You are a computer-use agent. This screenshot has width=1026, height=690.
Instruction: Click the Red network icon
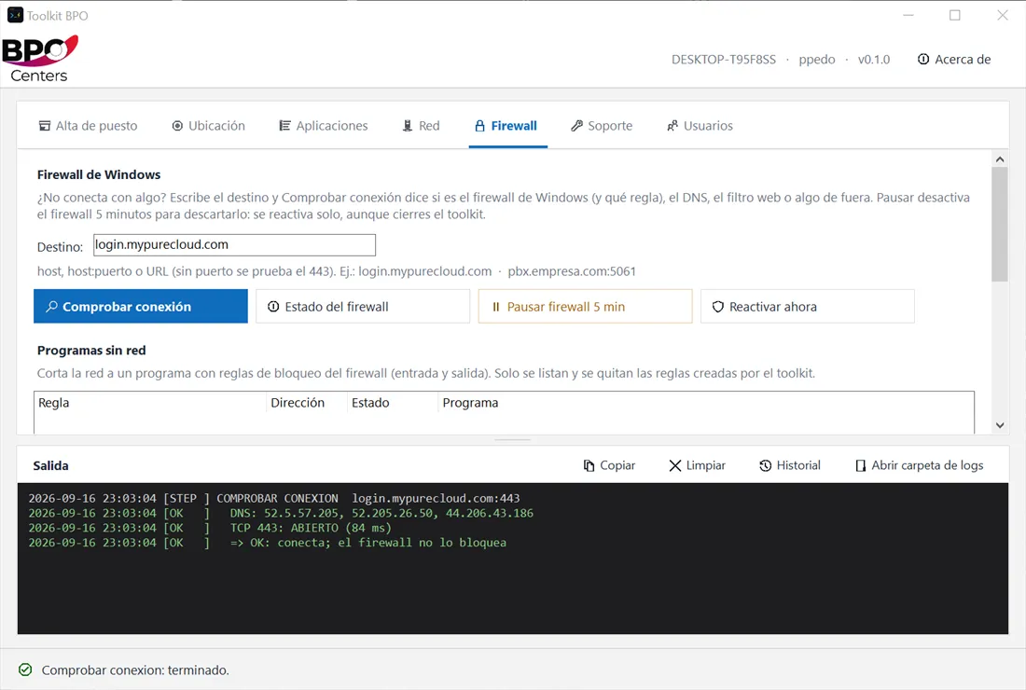click(407, 126)
